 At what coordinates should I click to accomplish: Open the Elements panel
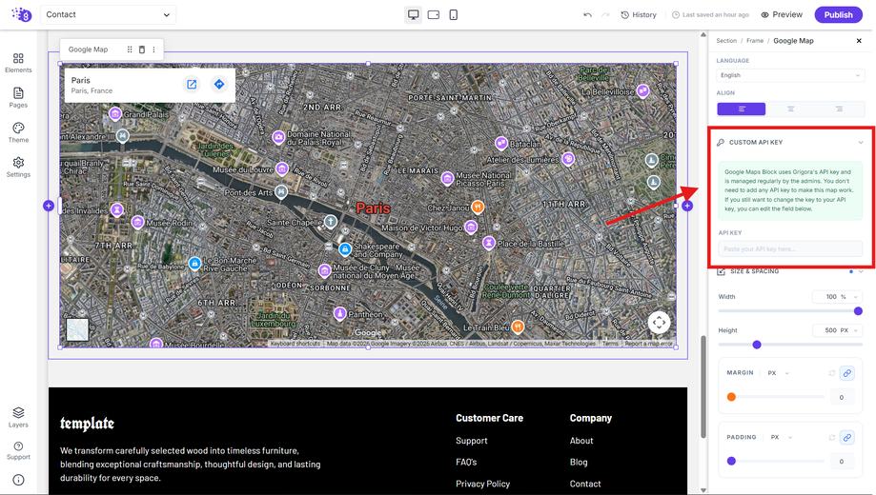[18, 63]
